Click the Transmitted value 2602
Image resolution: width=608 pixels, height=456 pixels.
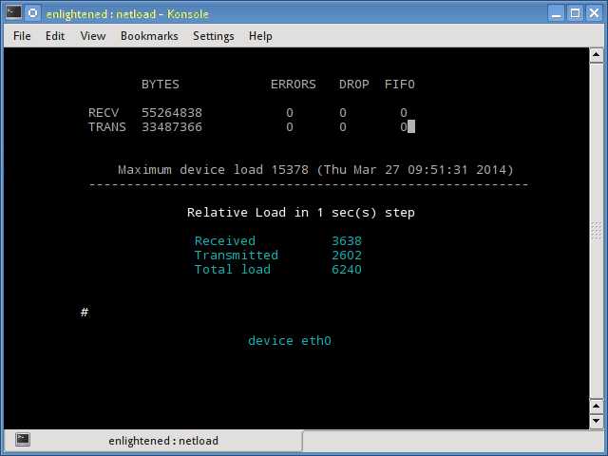347,256
